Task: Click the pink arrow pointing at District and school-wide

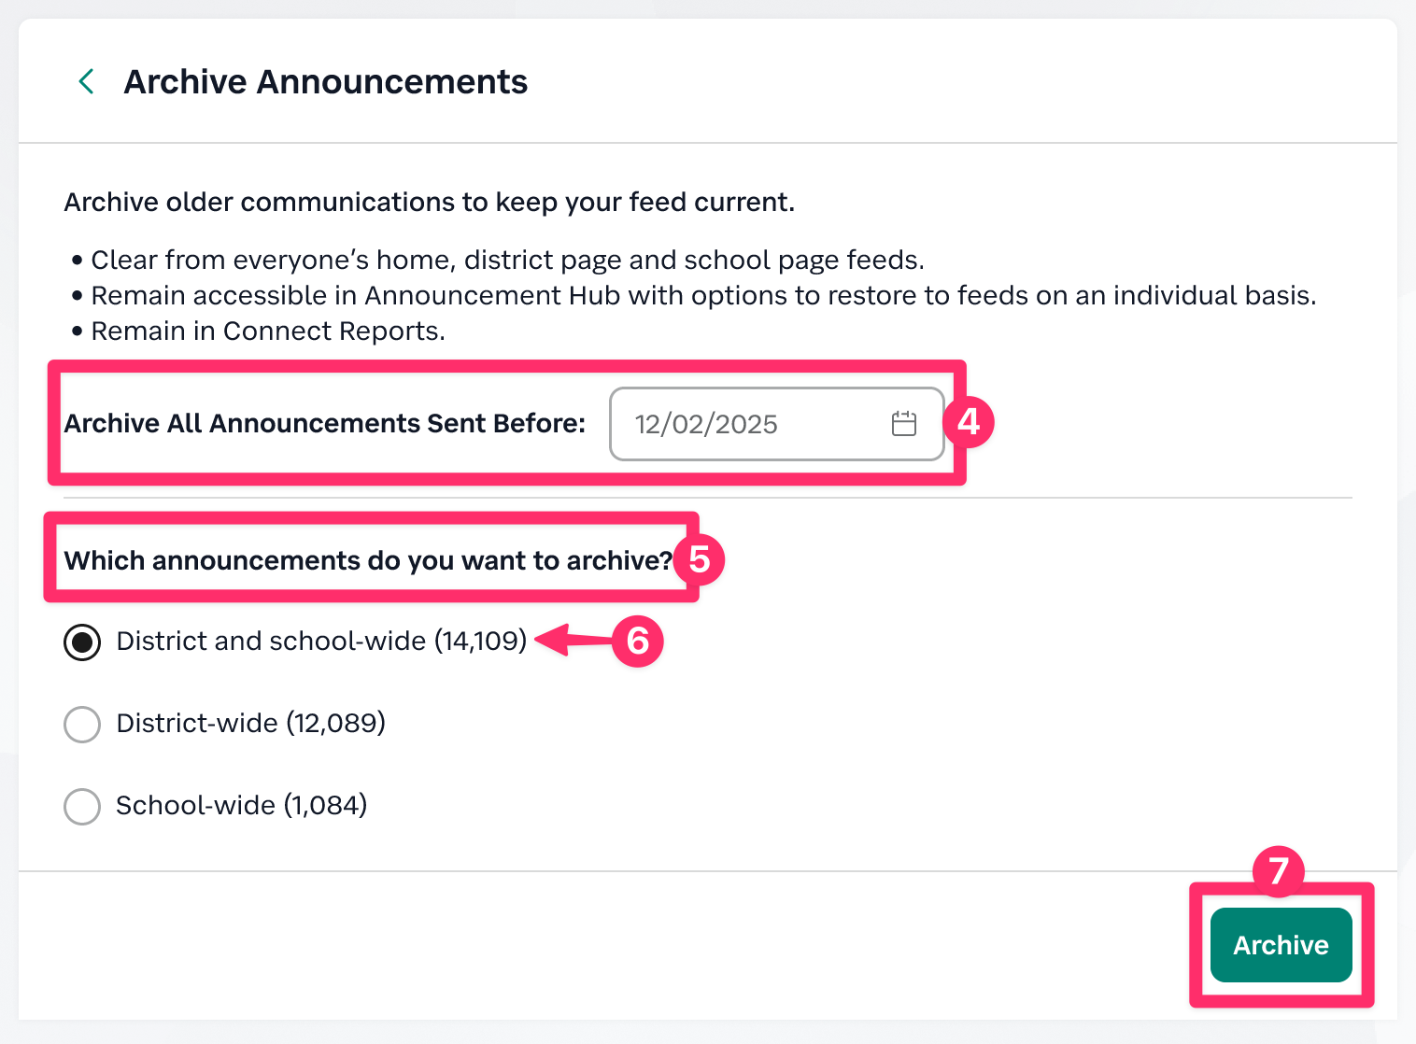Action: tap(572, 641)
